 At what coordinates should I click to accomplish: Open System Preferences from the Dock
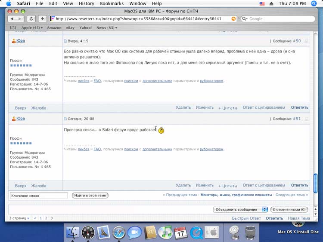tap(211, 233)
